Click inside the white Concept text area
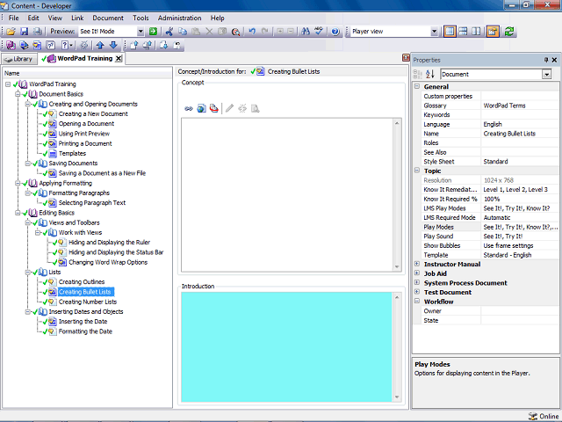 287,195
